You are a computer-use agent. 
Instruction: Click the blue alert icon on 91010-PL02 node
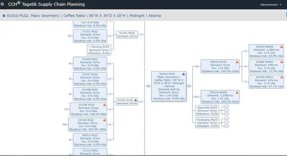point(184,74)
